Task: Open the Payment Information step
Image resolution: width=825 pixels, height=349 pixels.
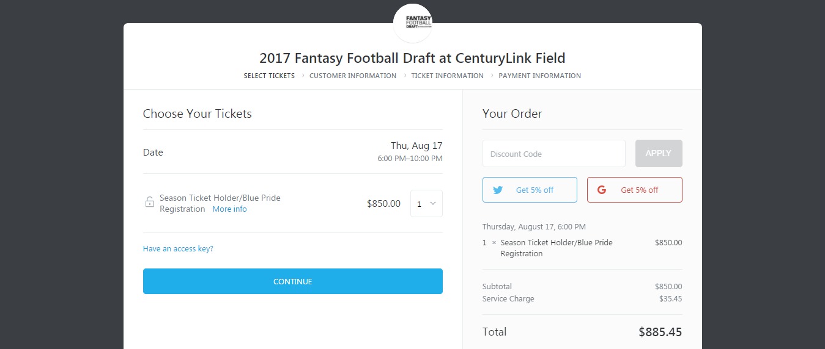Action: 539,76
